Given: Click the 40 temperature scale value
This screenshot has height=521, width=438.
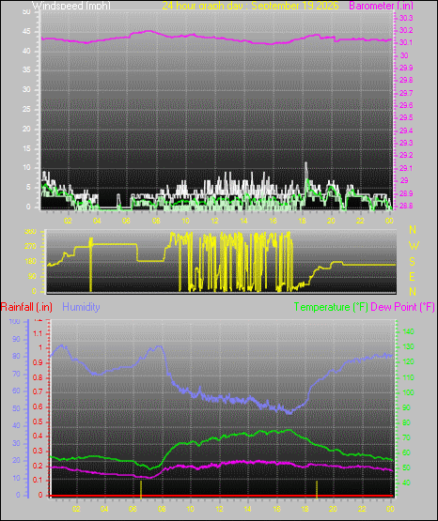Looking at the screenshot, I should pos(406,483).
